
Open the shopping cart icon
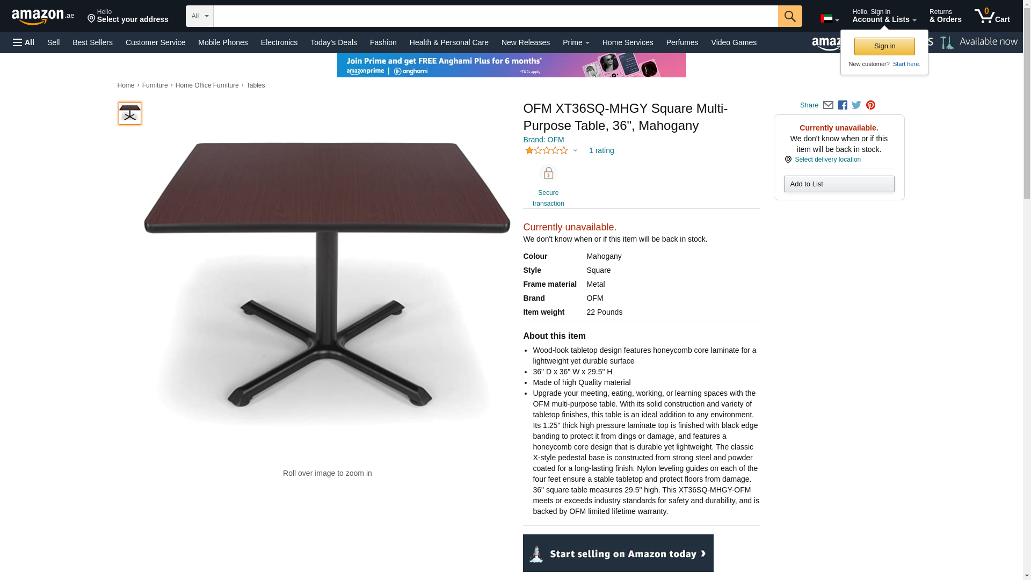(x=992, y=16)
